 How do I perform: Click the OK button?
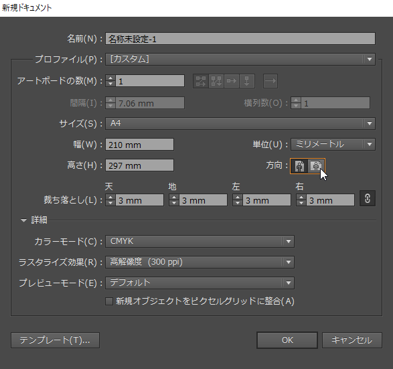[x=287, y=340]
